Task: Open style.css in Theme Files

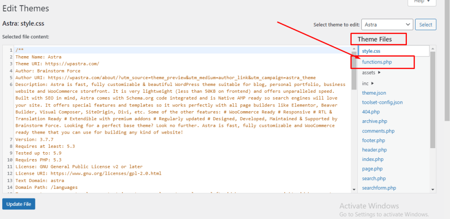Action: point(371,51)
